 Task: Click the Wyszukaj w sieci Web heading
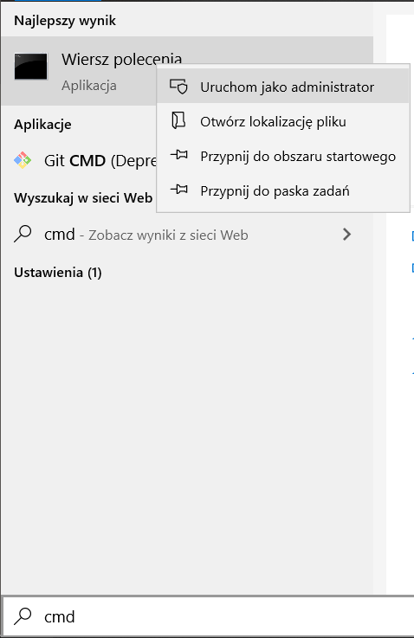[83, 197]
